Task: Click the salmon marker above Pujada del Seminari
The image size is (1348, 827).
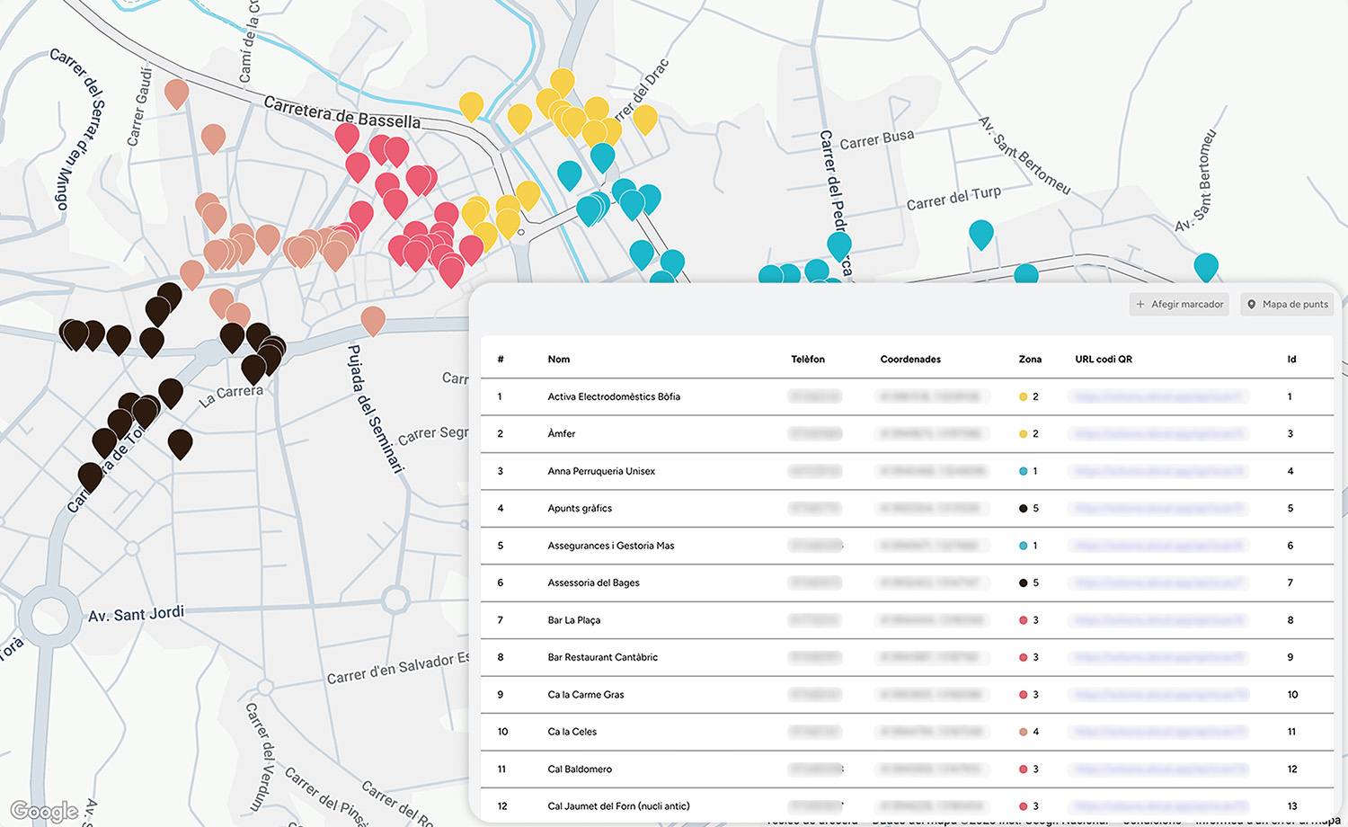Action: pyautogui.click(x=373, y=319)
